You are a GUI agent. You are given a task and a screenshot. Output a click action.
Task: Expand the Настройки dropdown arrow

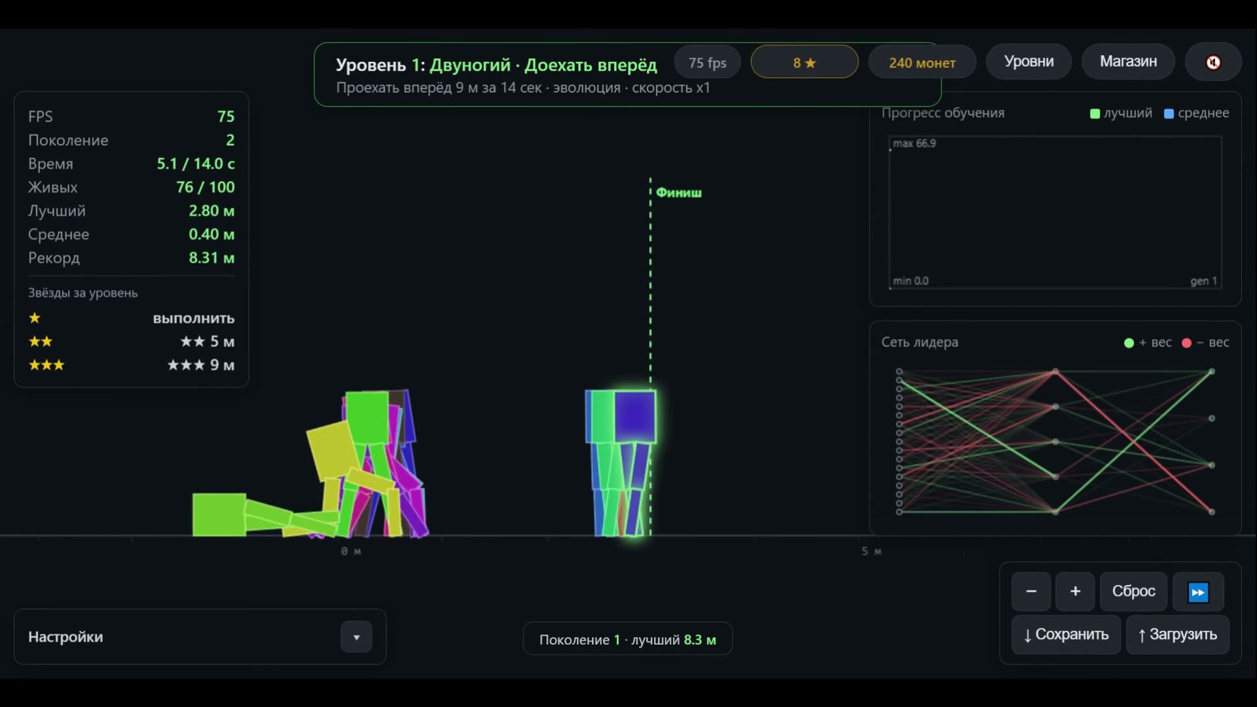point(356,637)
